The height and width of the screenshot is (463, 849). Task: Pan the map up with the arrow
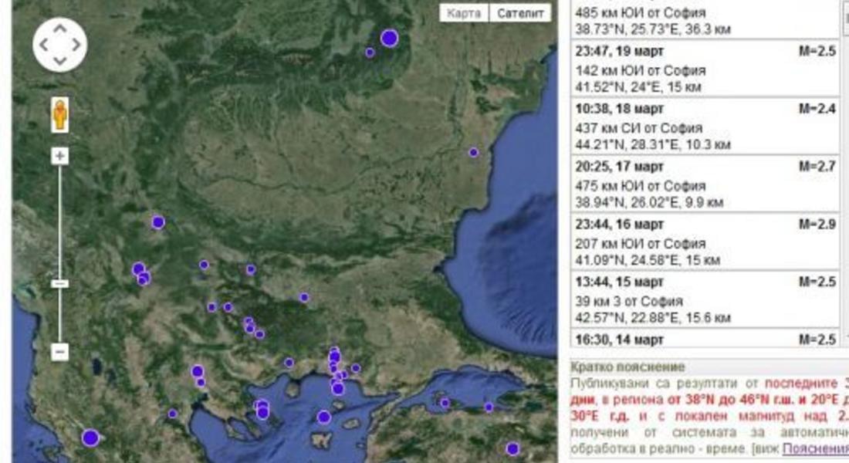[59, 29]
